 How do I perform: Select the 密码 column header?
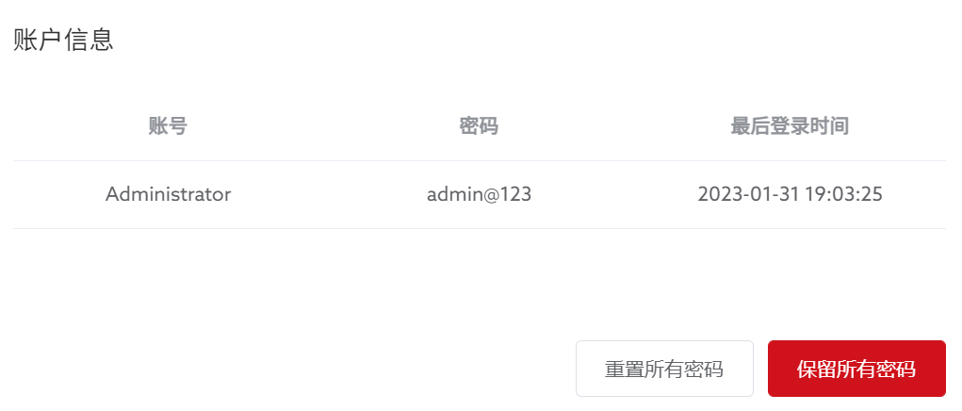coord(479,126)
